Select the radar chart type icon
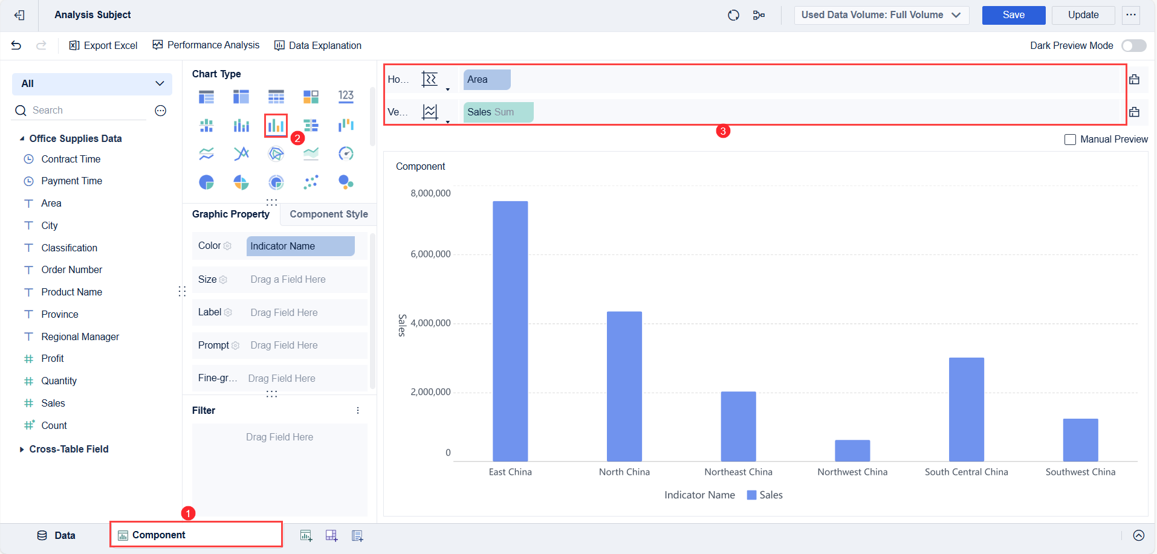Screen dimensions: 1157x554 click(276, 153)
